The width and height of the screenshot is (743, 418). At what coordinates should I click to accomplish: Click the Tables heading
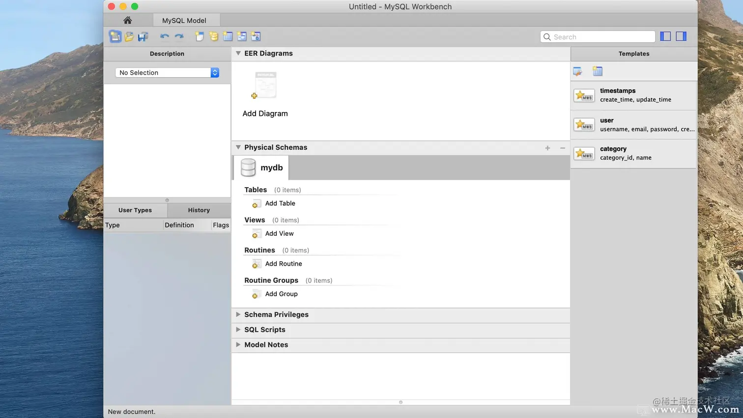pyautogui.click(x=256, y=190)
